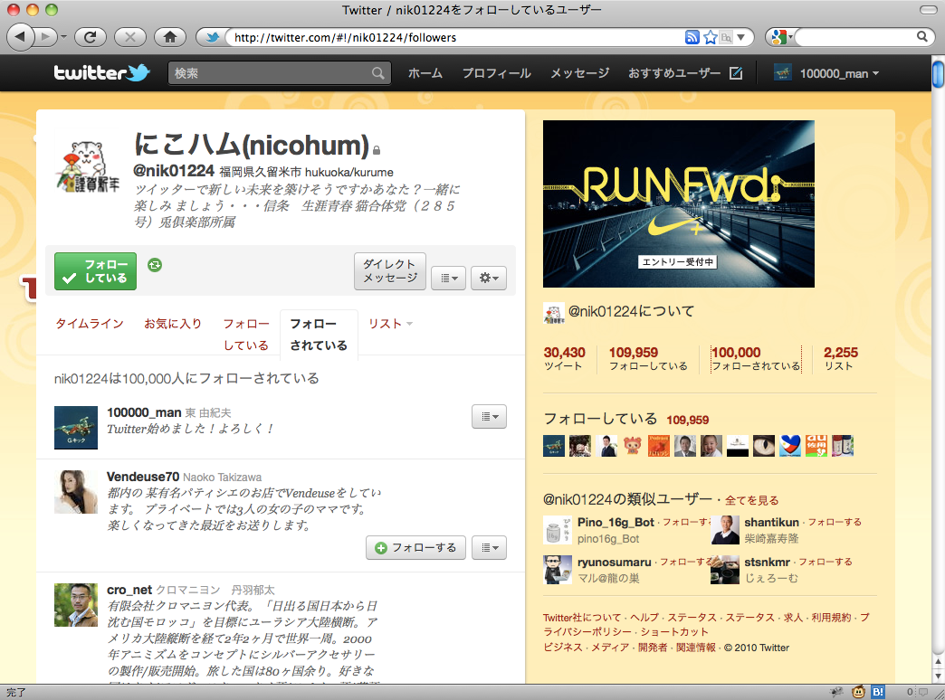
Task: Open the Pino_16g_Bot avatar thumbnail
Action: point(558,530)
